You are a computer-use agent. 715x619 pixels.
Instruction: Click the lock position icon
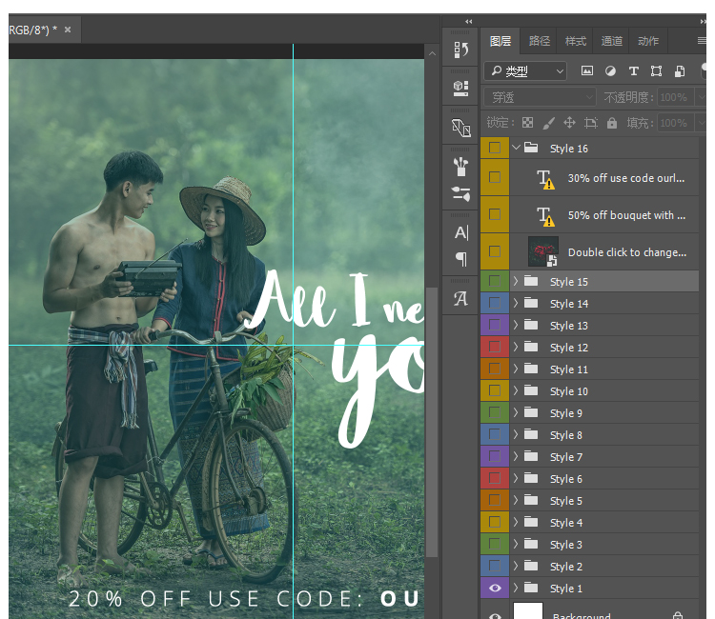pyautogui.click(x=569, y=123)
